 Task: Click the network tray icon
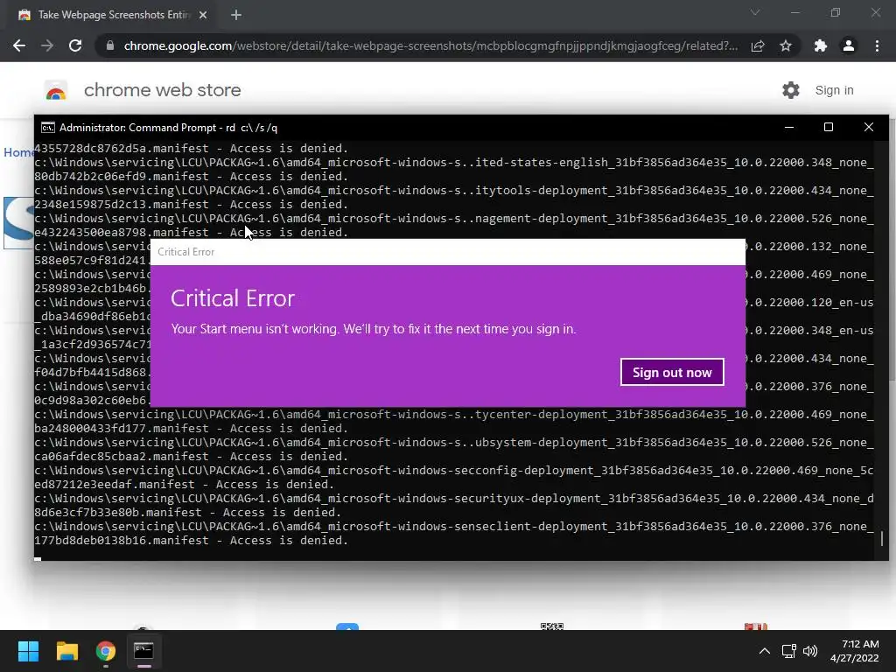tap(789, 651)
